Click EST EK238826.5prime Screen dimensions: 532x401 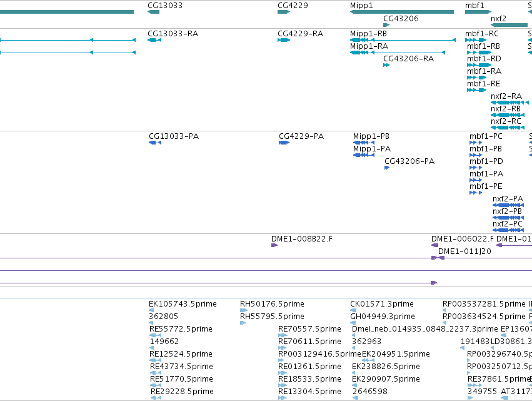coord(386,367)
